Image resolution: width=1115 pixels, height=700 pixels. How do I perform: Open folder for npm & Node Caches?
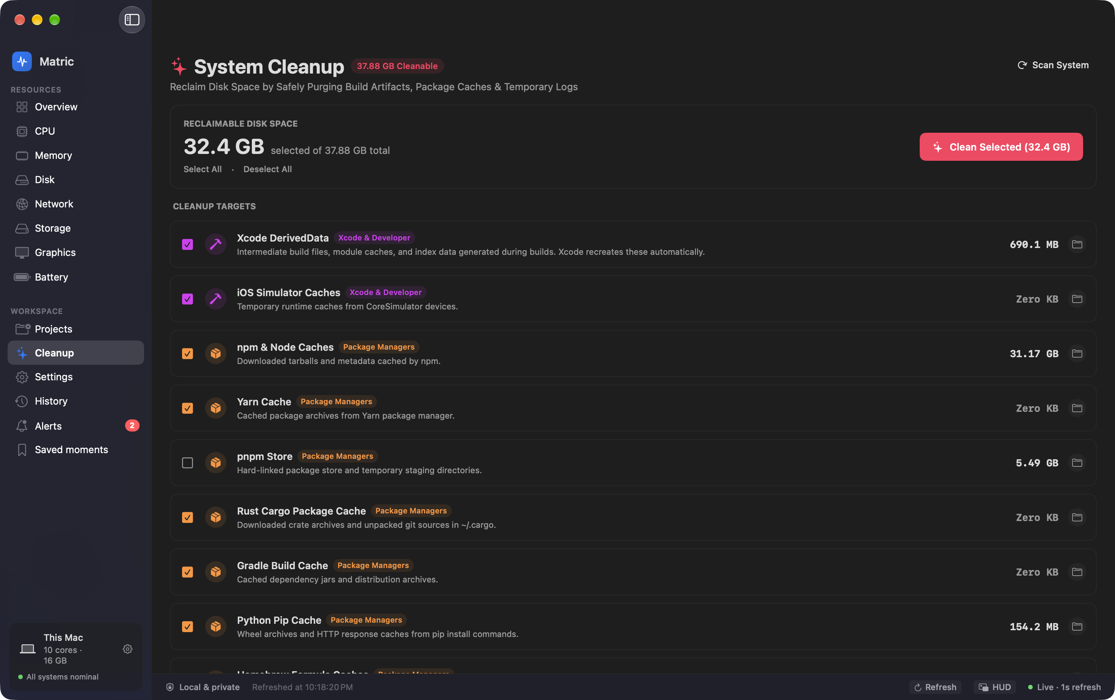[1077, 354]
